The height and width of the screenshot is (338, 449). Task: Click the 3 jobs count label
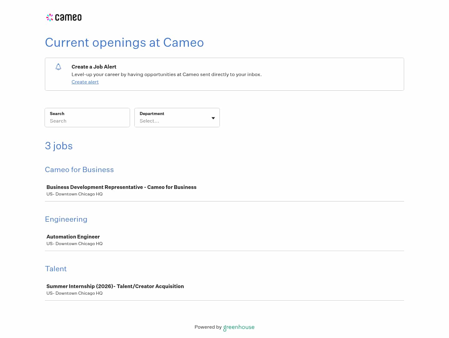coord(59,146)
